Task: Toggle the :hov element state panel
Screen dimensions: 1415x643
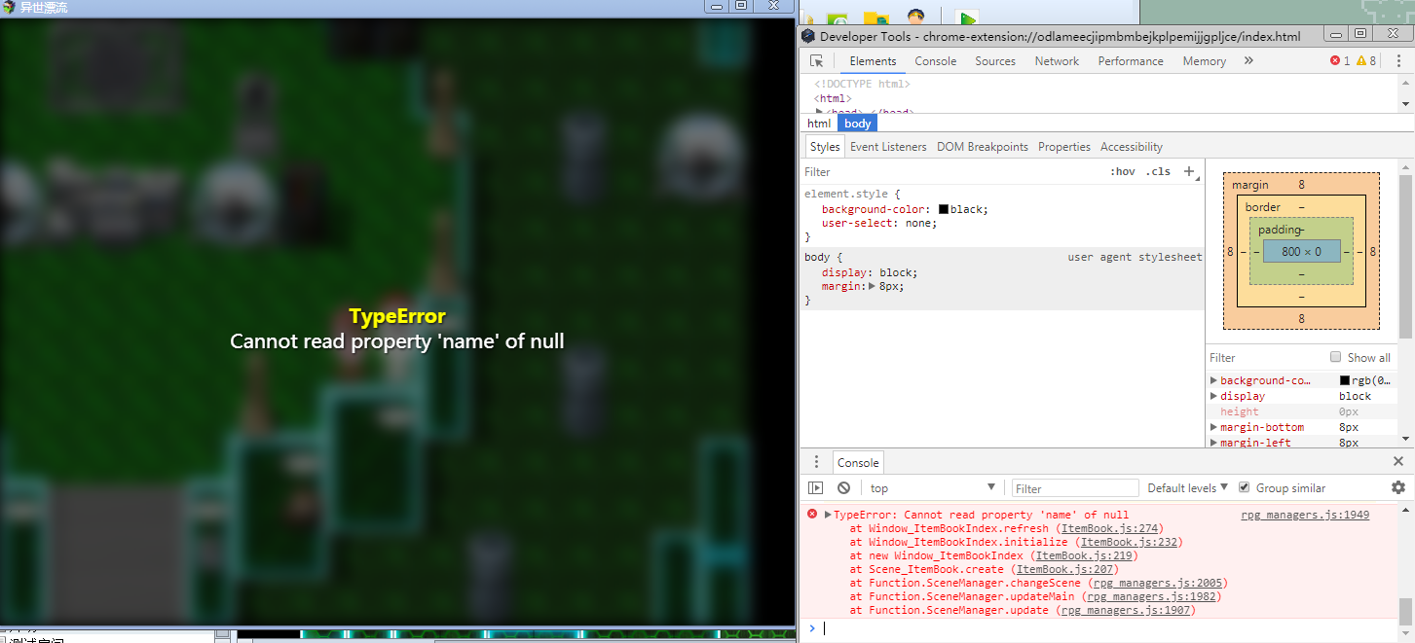Action: (1123, 172)
